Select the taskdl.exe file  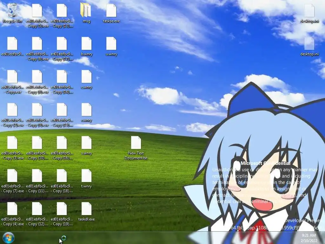(86, 212)
